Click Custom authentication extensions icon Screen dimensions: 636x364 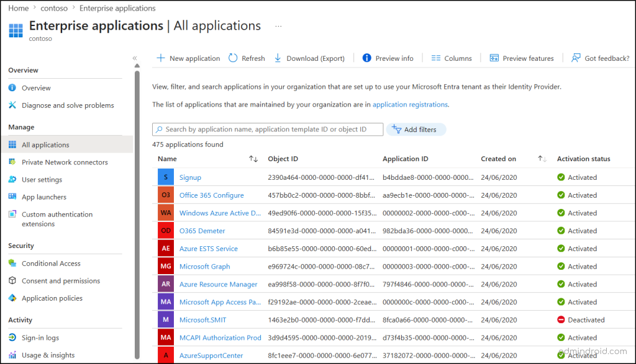[12, 214]
